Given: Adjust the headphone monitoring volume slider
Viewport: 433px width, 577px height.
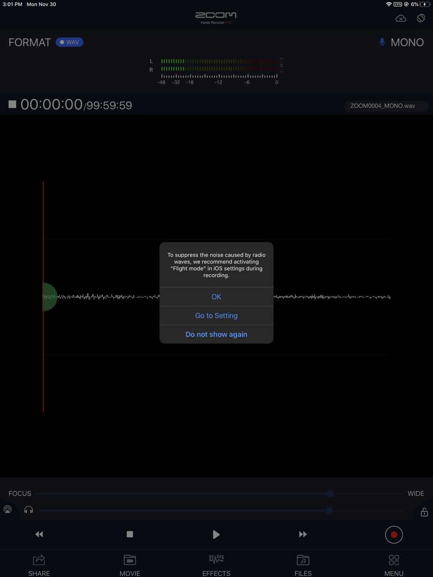Looking at the screenshot, I should 222,511.
